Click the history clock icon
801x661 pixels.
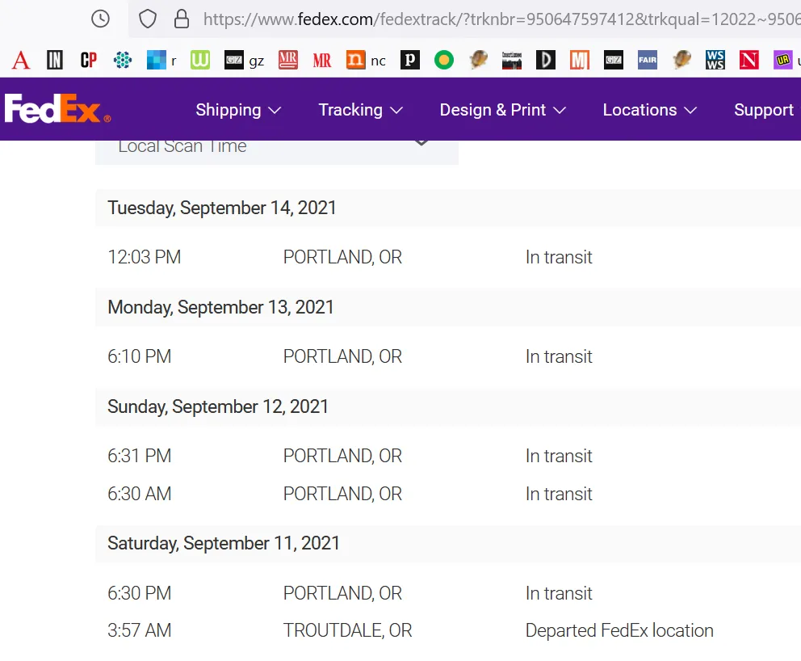pyautogui.click(x=100, y=19)
